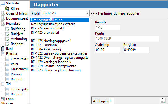The width and height of the screenshot is (168, 104).
Task: Click the Budsjett document icon
Action: tap(7, 34)
